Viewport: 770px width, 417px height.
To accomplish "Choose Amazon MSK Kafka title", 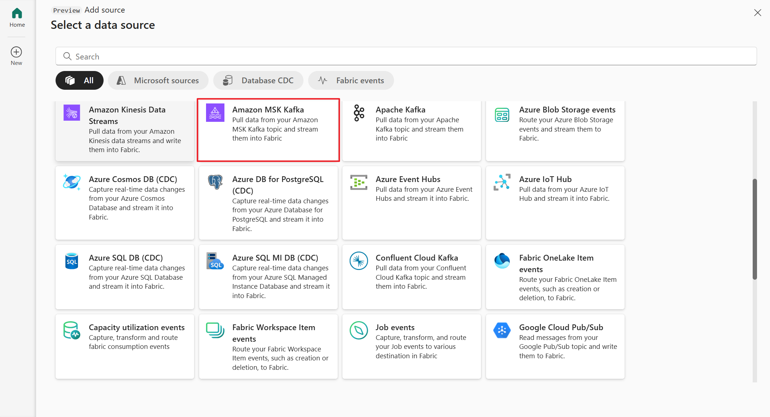I will [x=268, y=110].
